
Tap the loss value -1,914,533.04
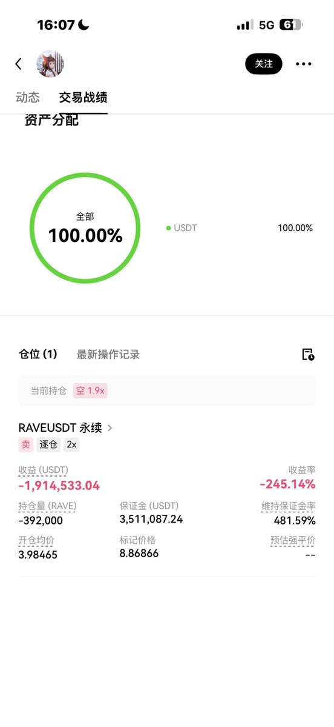59,486
